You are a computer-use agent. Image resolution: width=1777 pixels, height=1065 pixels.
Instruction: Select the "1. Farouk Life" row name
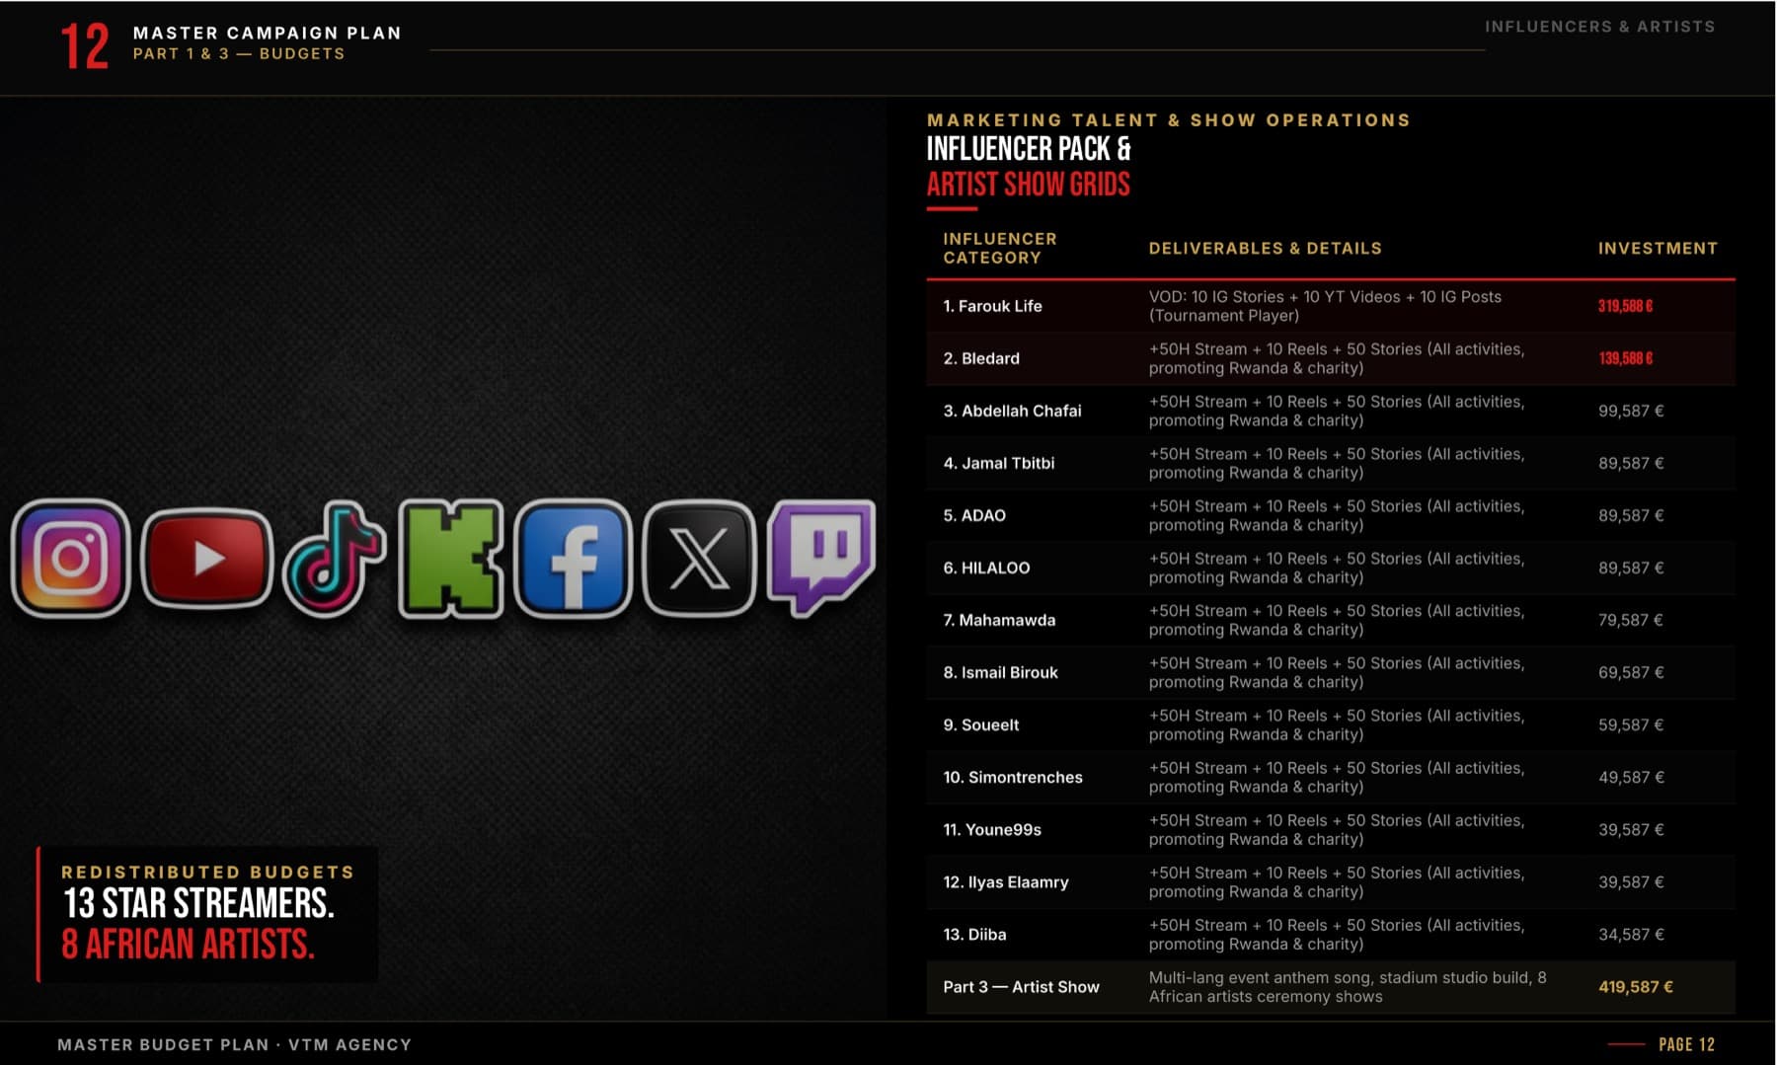click(x=992, y=306)
